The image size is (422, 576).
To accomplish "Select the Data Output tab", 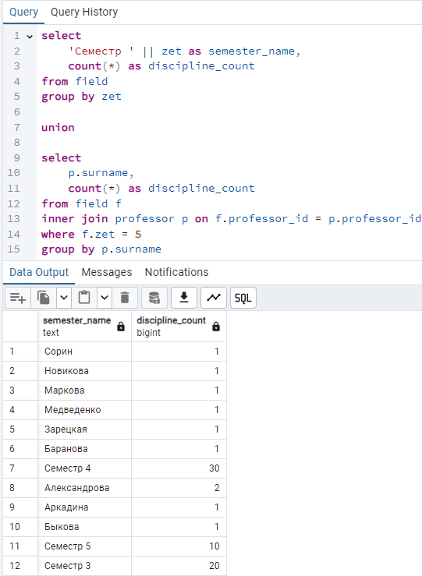I will pyautogui.click(x=39, y=272).
